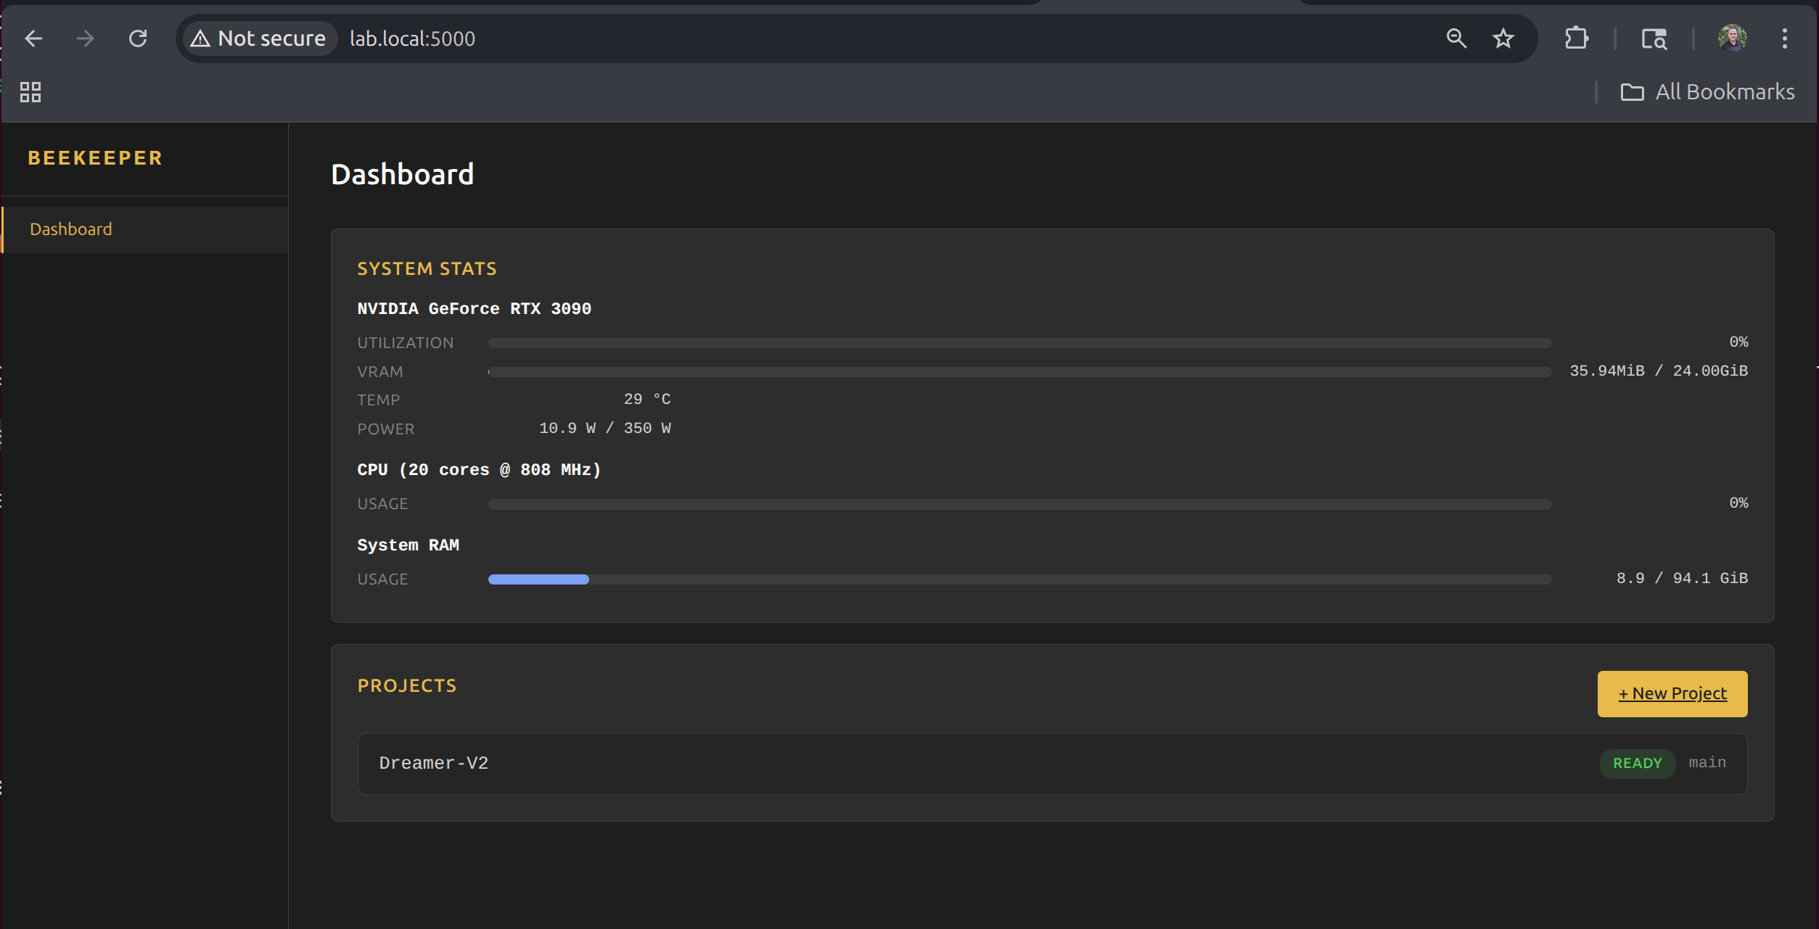Click the System RAM usage bar
Screen dimensions: 1819x929
1019,579
